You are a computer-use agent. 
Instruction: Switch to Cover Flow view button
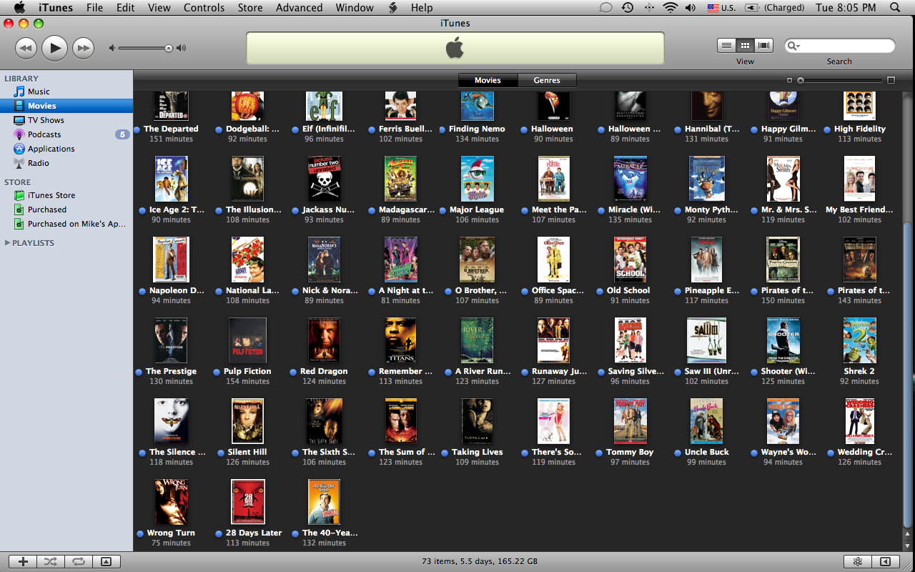pos(764,46)
